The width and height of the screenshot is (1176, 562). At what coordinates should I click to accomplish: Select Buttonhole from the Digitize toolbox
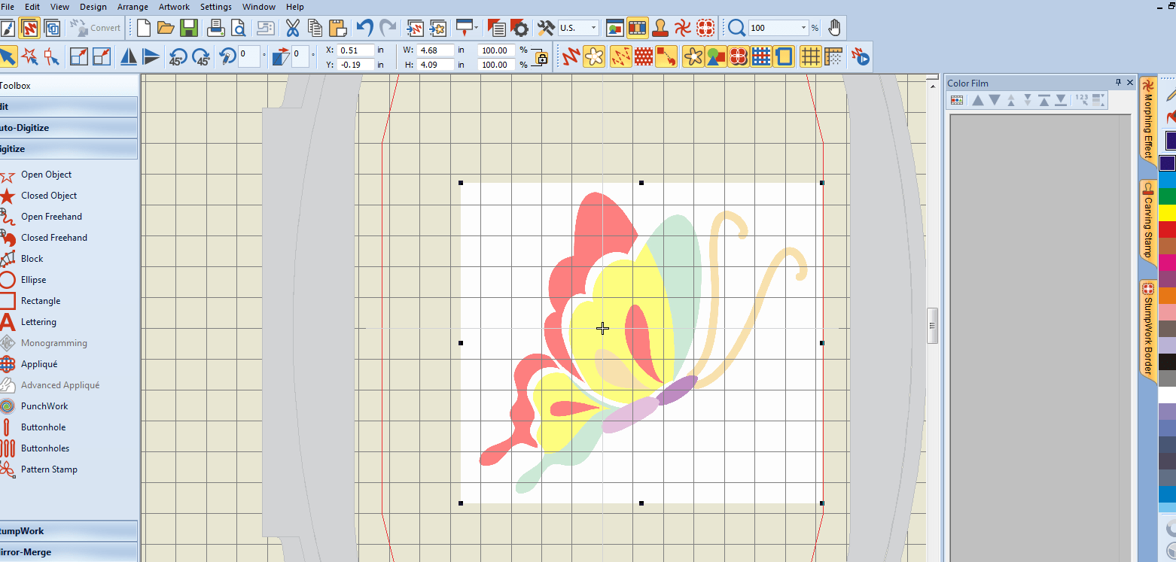[44, 427]
